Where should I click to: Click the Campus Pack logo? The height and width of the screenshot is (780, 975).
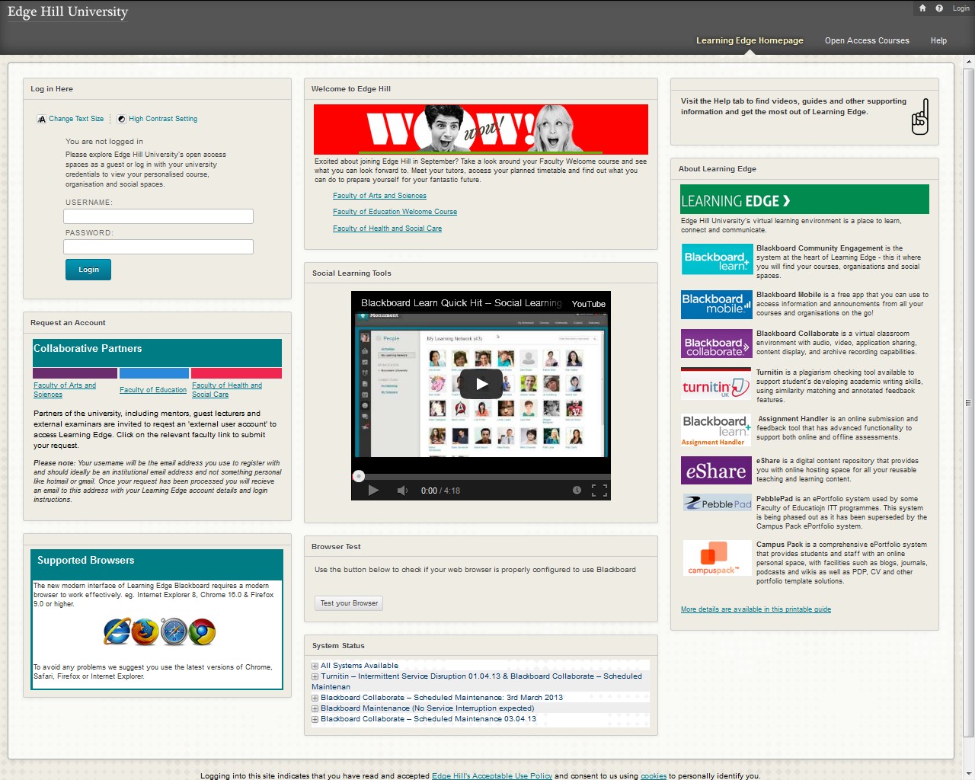(x=716, y=558)
